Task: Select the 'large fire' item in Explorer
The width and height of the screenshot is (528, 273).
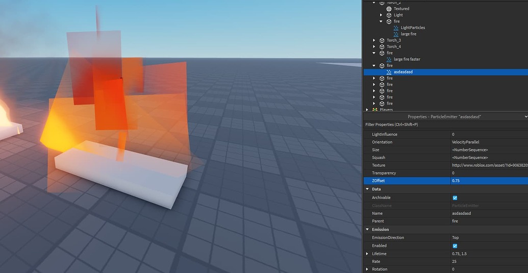Action: [408, 34]
